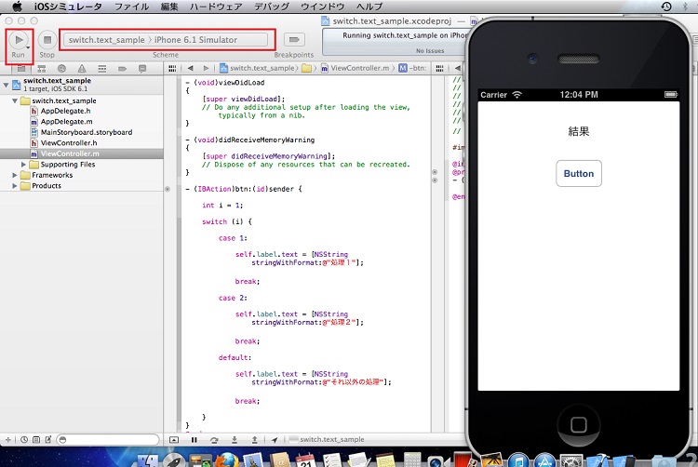Open the Issue navigator warning icon
Viewport: 698px width, 467px height.
(82, 69)
